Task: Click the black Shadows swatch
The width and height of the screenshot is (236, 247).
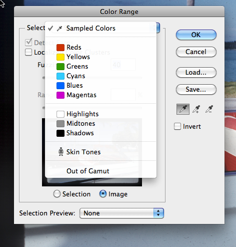Action: click(60, 133)
